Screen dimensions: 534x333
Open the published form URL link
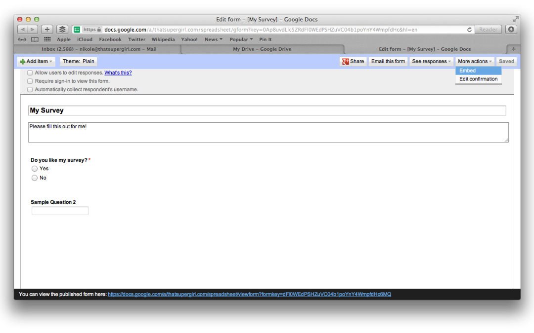(x=249, y=294)
